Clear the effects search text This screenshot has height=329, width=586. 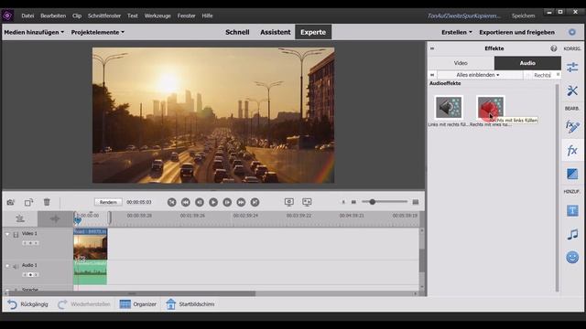558,75
